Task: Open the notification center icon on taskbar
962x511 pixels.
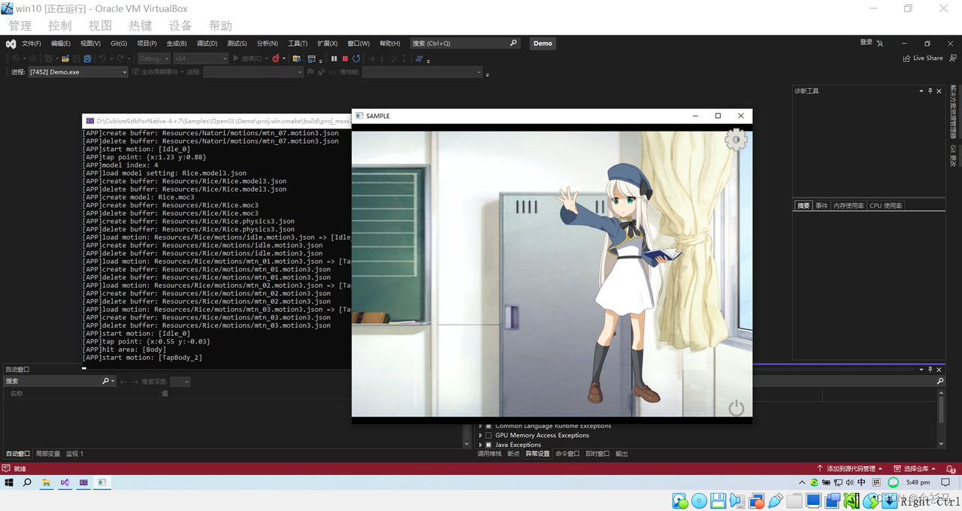Action: (945, 482)
